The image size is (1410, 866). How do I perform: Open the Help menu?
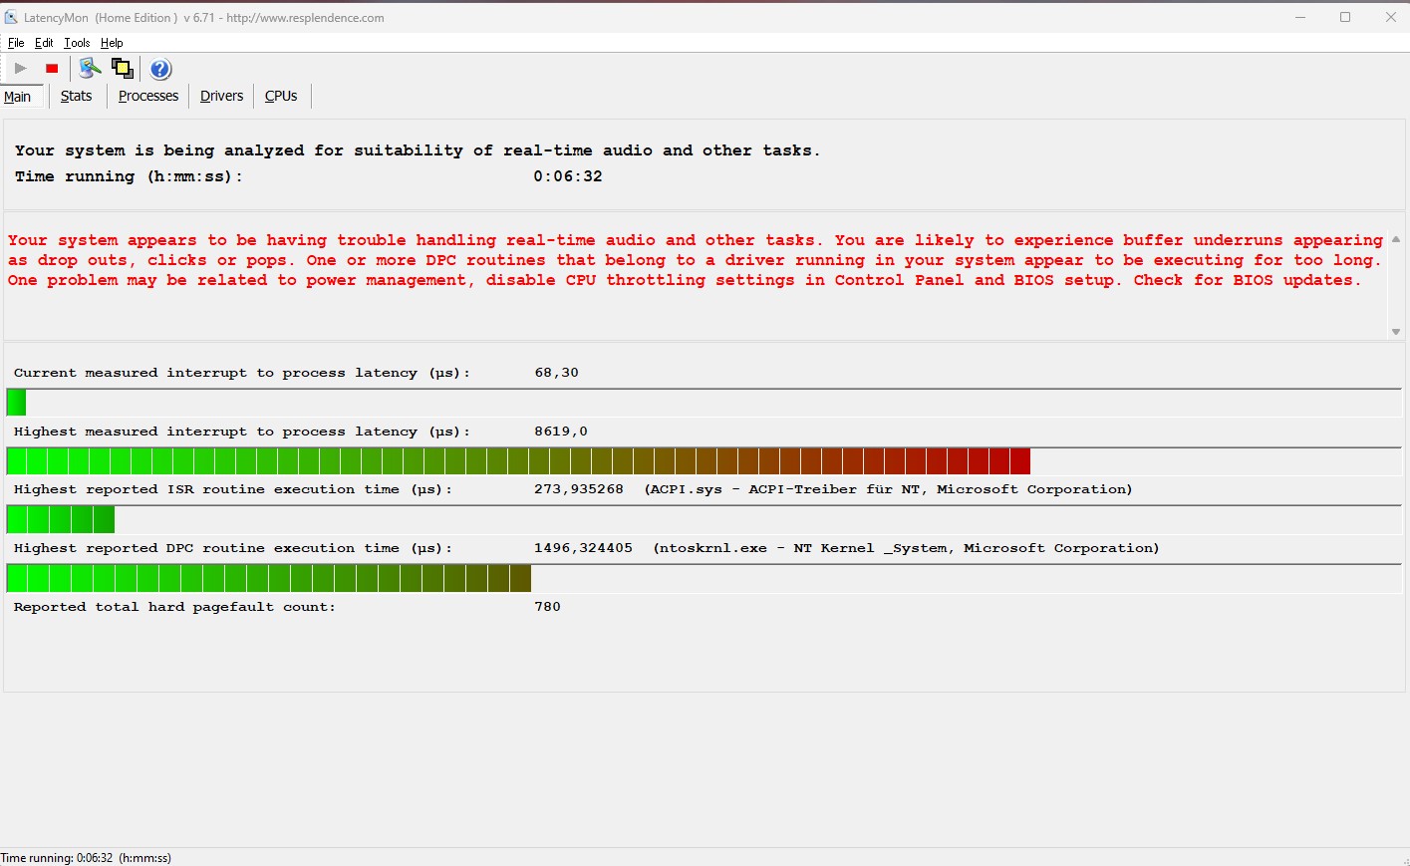pyautogui.click(x=112, y=43)
